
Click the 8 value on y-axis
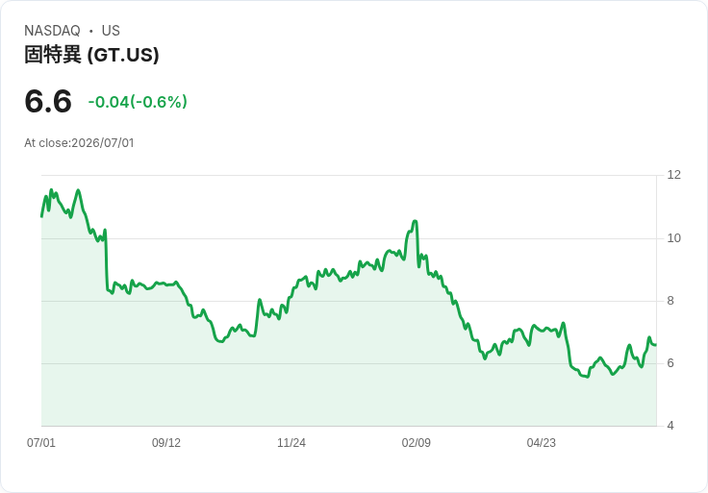670,301
